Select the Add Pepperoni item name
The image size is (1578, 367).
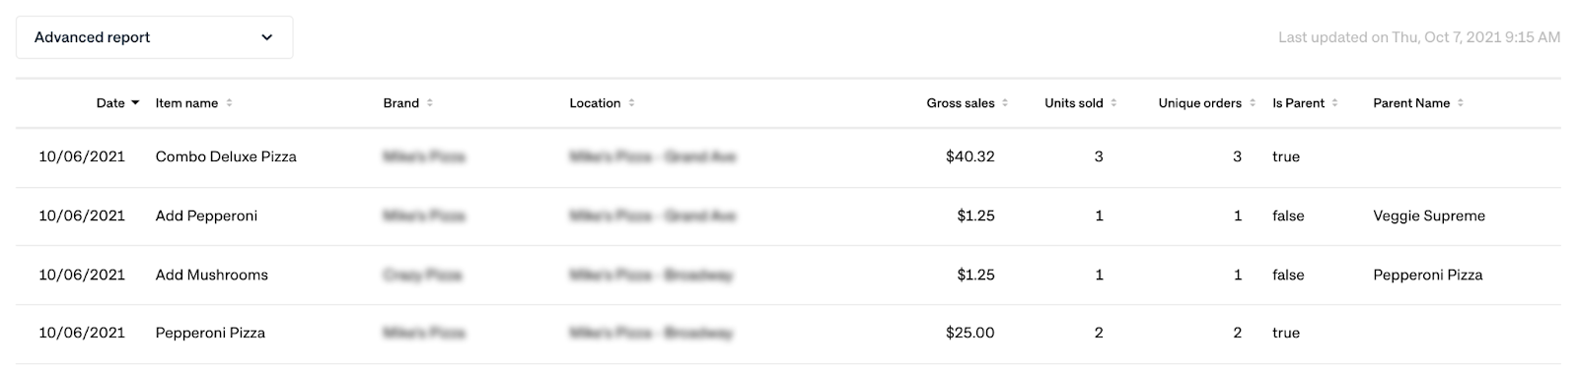pos(206,215)
